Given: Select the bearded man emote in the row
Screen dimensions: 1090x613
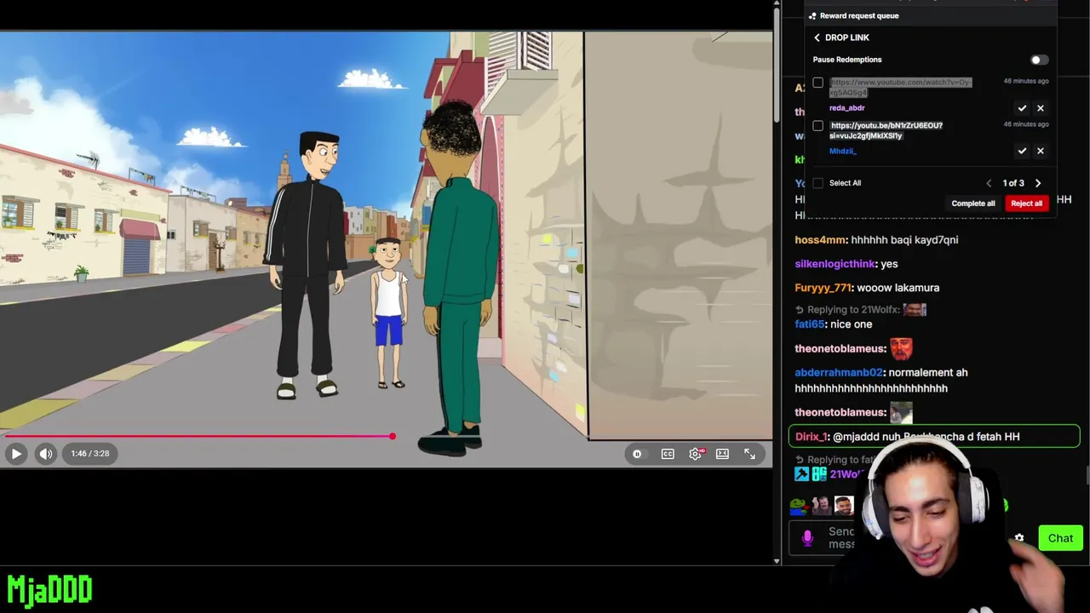Looking at the screenshot, I should [844, 506].
